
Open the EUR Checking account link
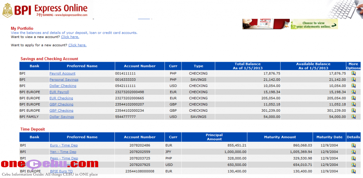61,98
